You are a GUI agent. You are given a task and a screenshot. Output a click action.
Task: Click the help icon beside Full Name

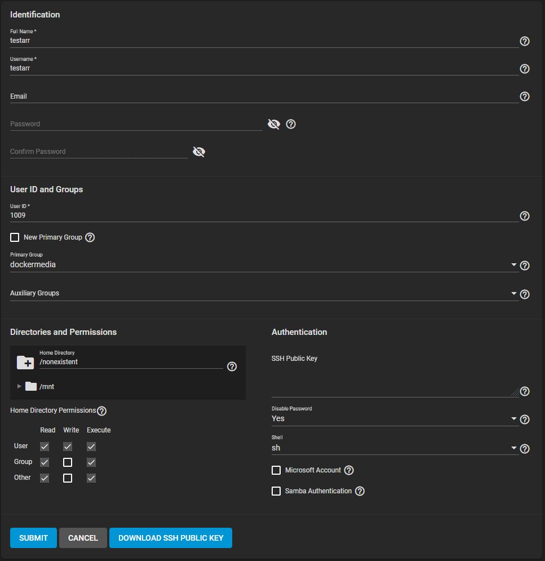pyautogui.click(x=524, y=41)
